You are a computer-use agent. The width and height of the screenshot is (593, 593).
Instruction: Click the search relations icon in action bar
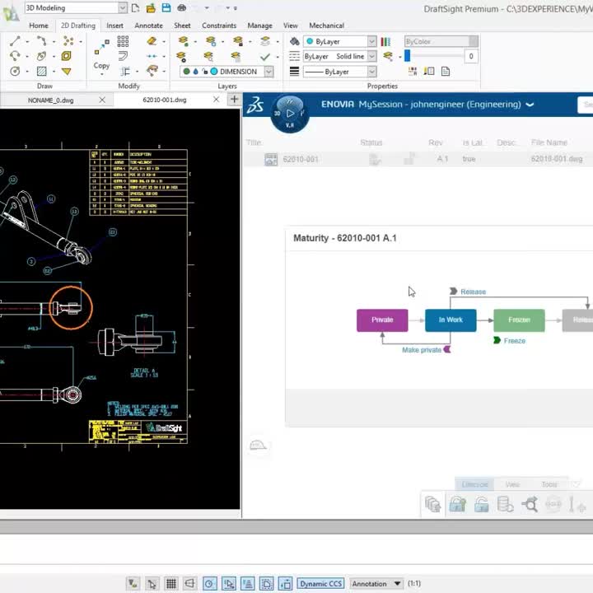pyautogui.click(x=530, y=504)
